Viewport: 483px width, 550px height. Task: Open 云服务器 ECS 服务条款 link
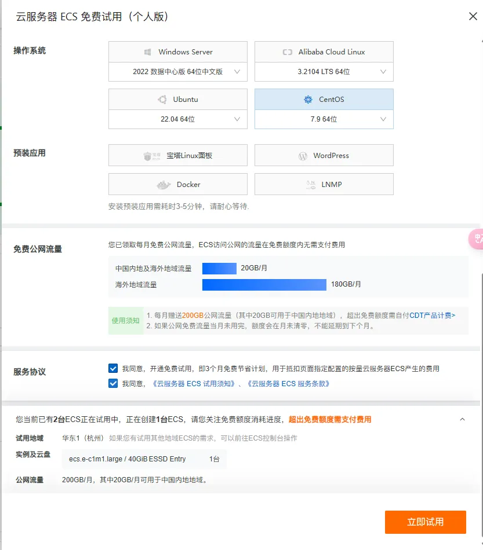288,384
